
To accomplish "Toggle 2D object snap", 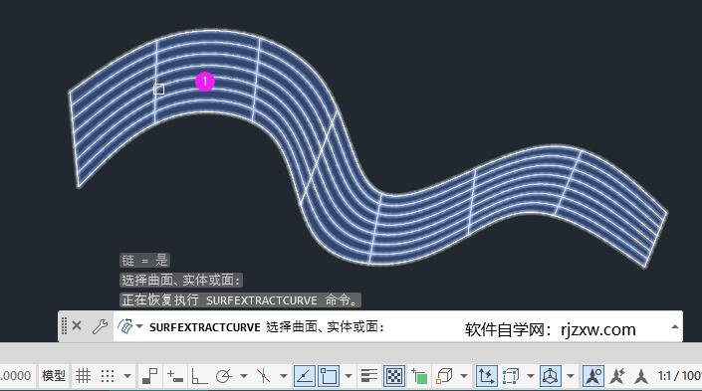I will (x=329, y=376).
